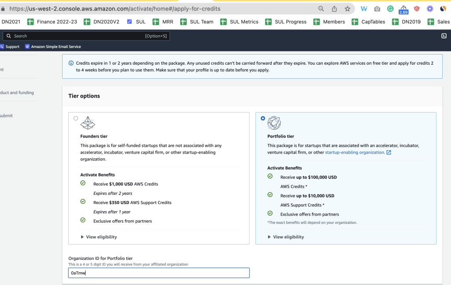This screenshot has width=451, height=285.
Task: Select the Portfolio tier radio button
Action: 263,118
